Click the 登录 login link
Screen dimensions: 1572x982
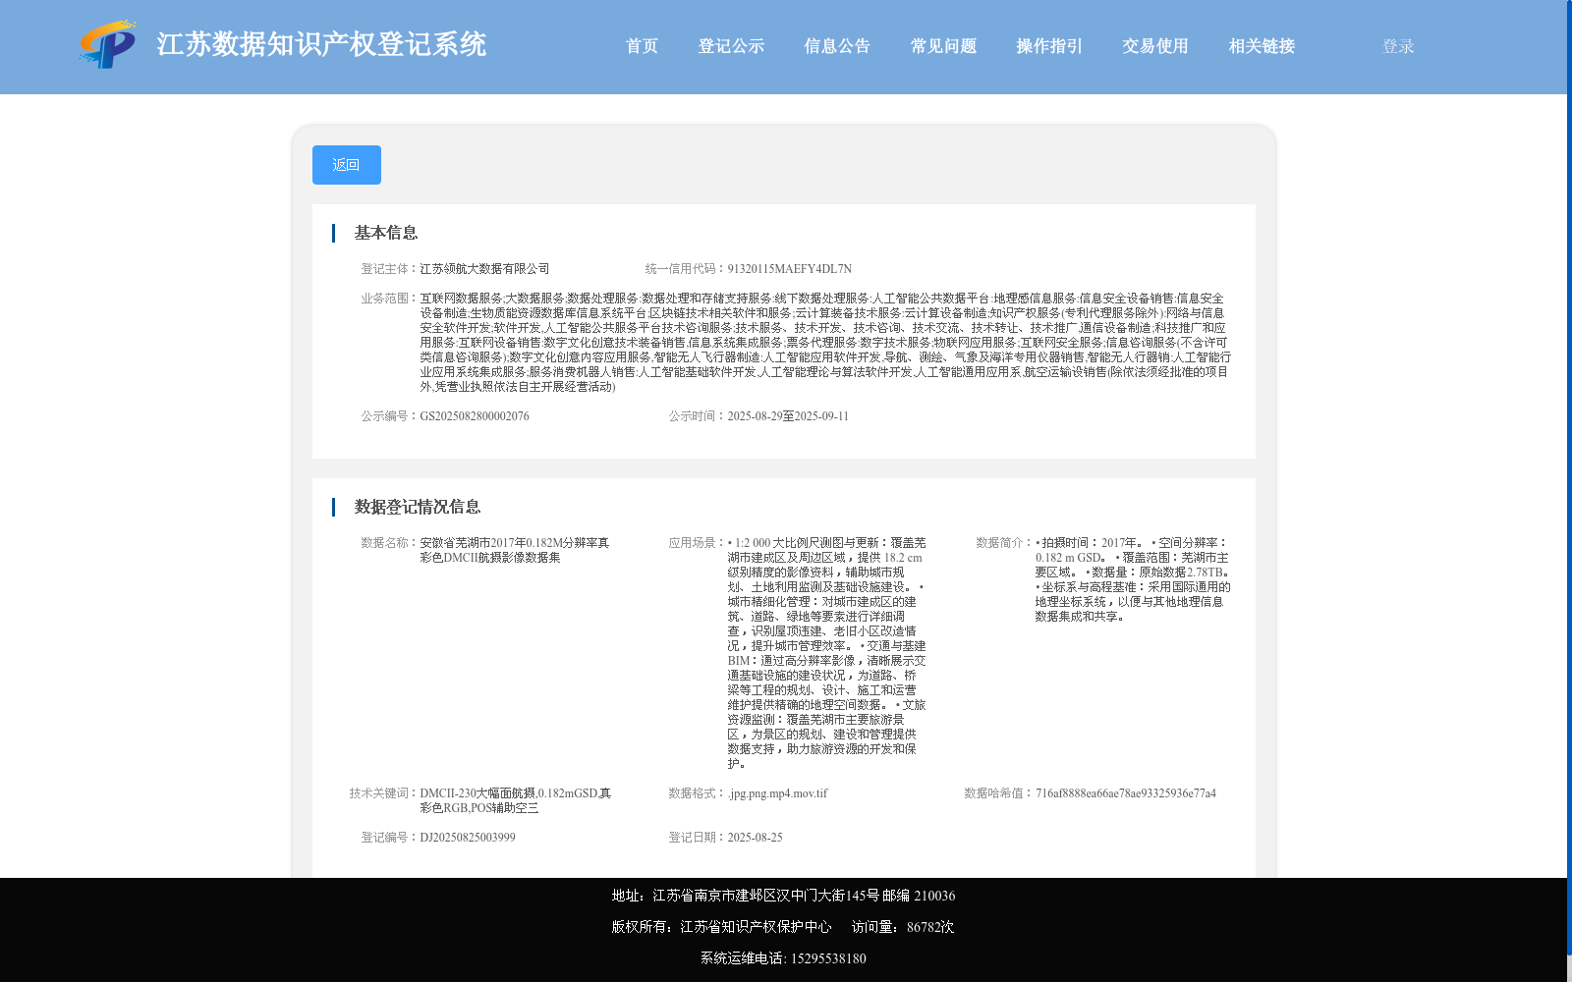point(1398,46)
